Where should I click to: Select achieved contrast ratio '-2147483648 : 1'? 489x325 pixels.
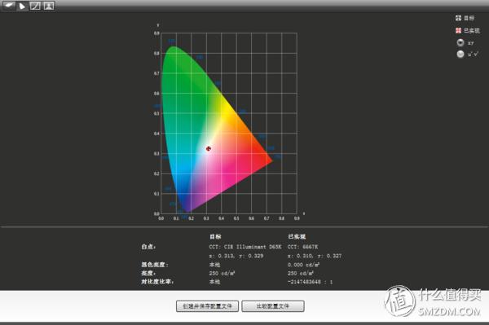click(310, 282)
